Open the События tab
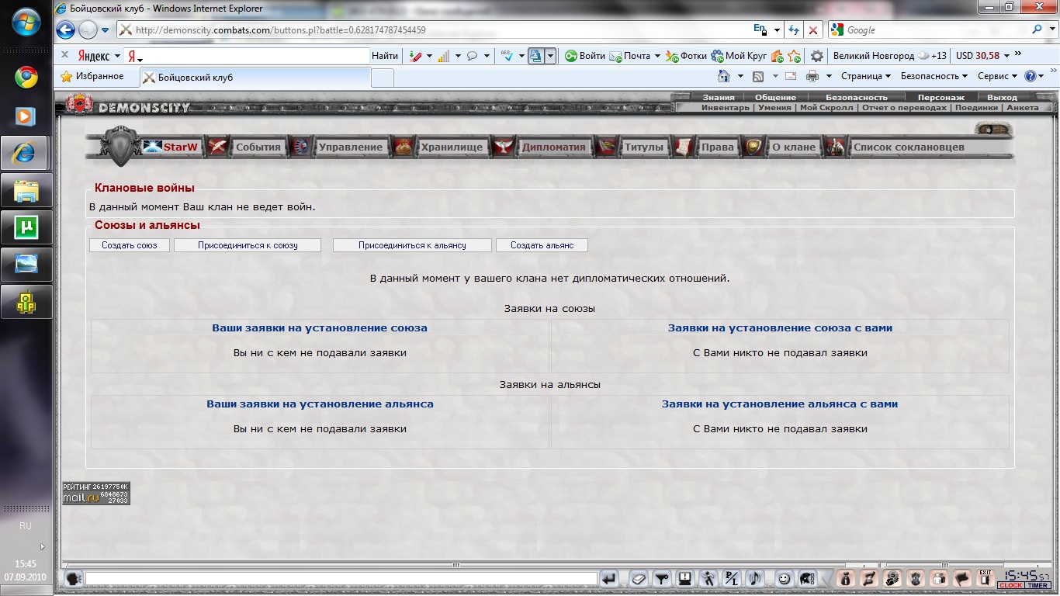This screenshot has height=596, width=1060. [258, 147]
